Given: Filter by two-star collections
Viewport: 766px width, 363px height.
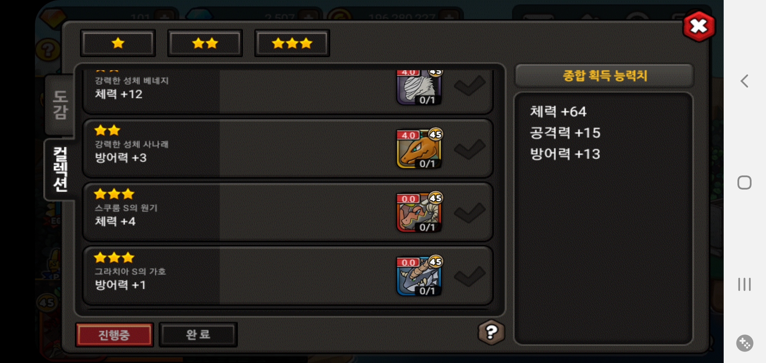Looking at the screenshot, I should [205, 43].
